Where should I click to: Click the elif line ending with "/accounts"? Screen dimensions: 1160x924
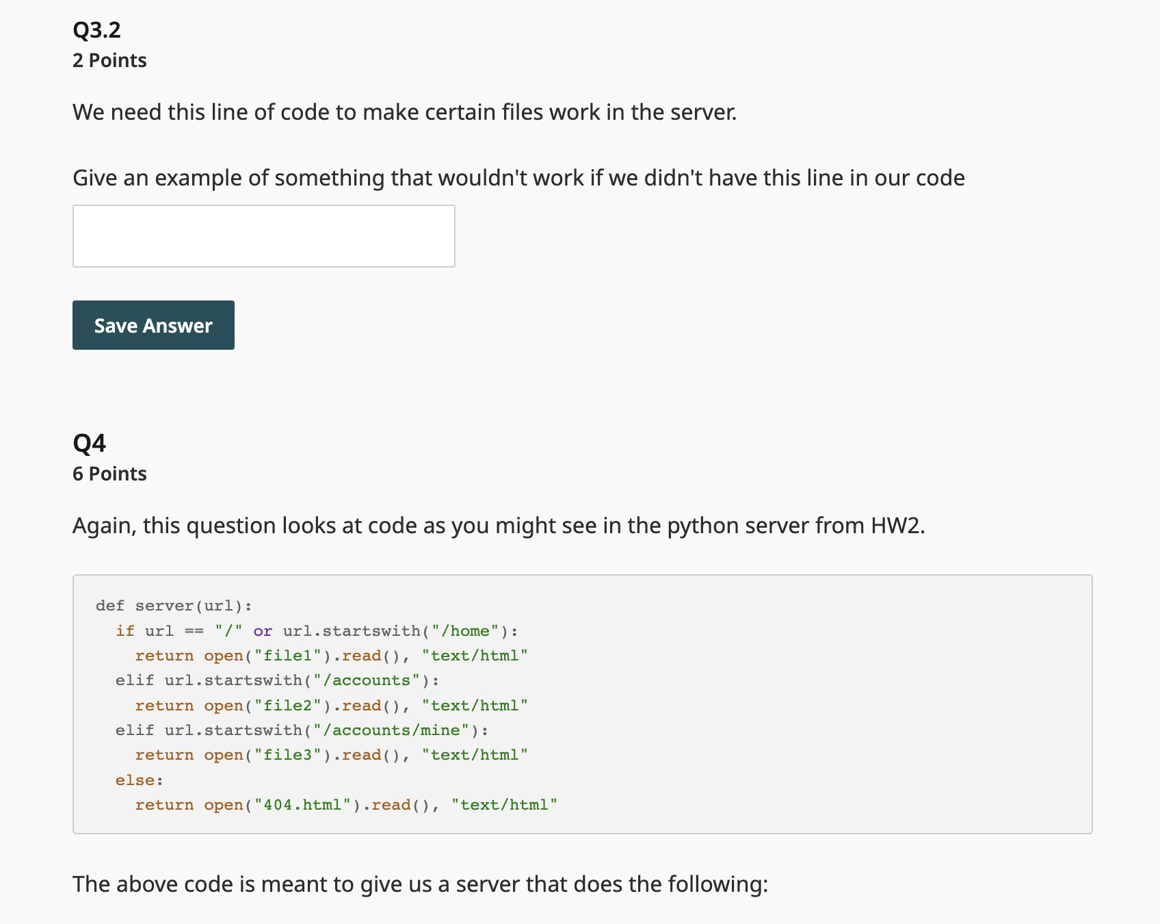277,680
